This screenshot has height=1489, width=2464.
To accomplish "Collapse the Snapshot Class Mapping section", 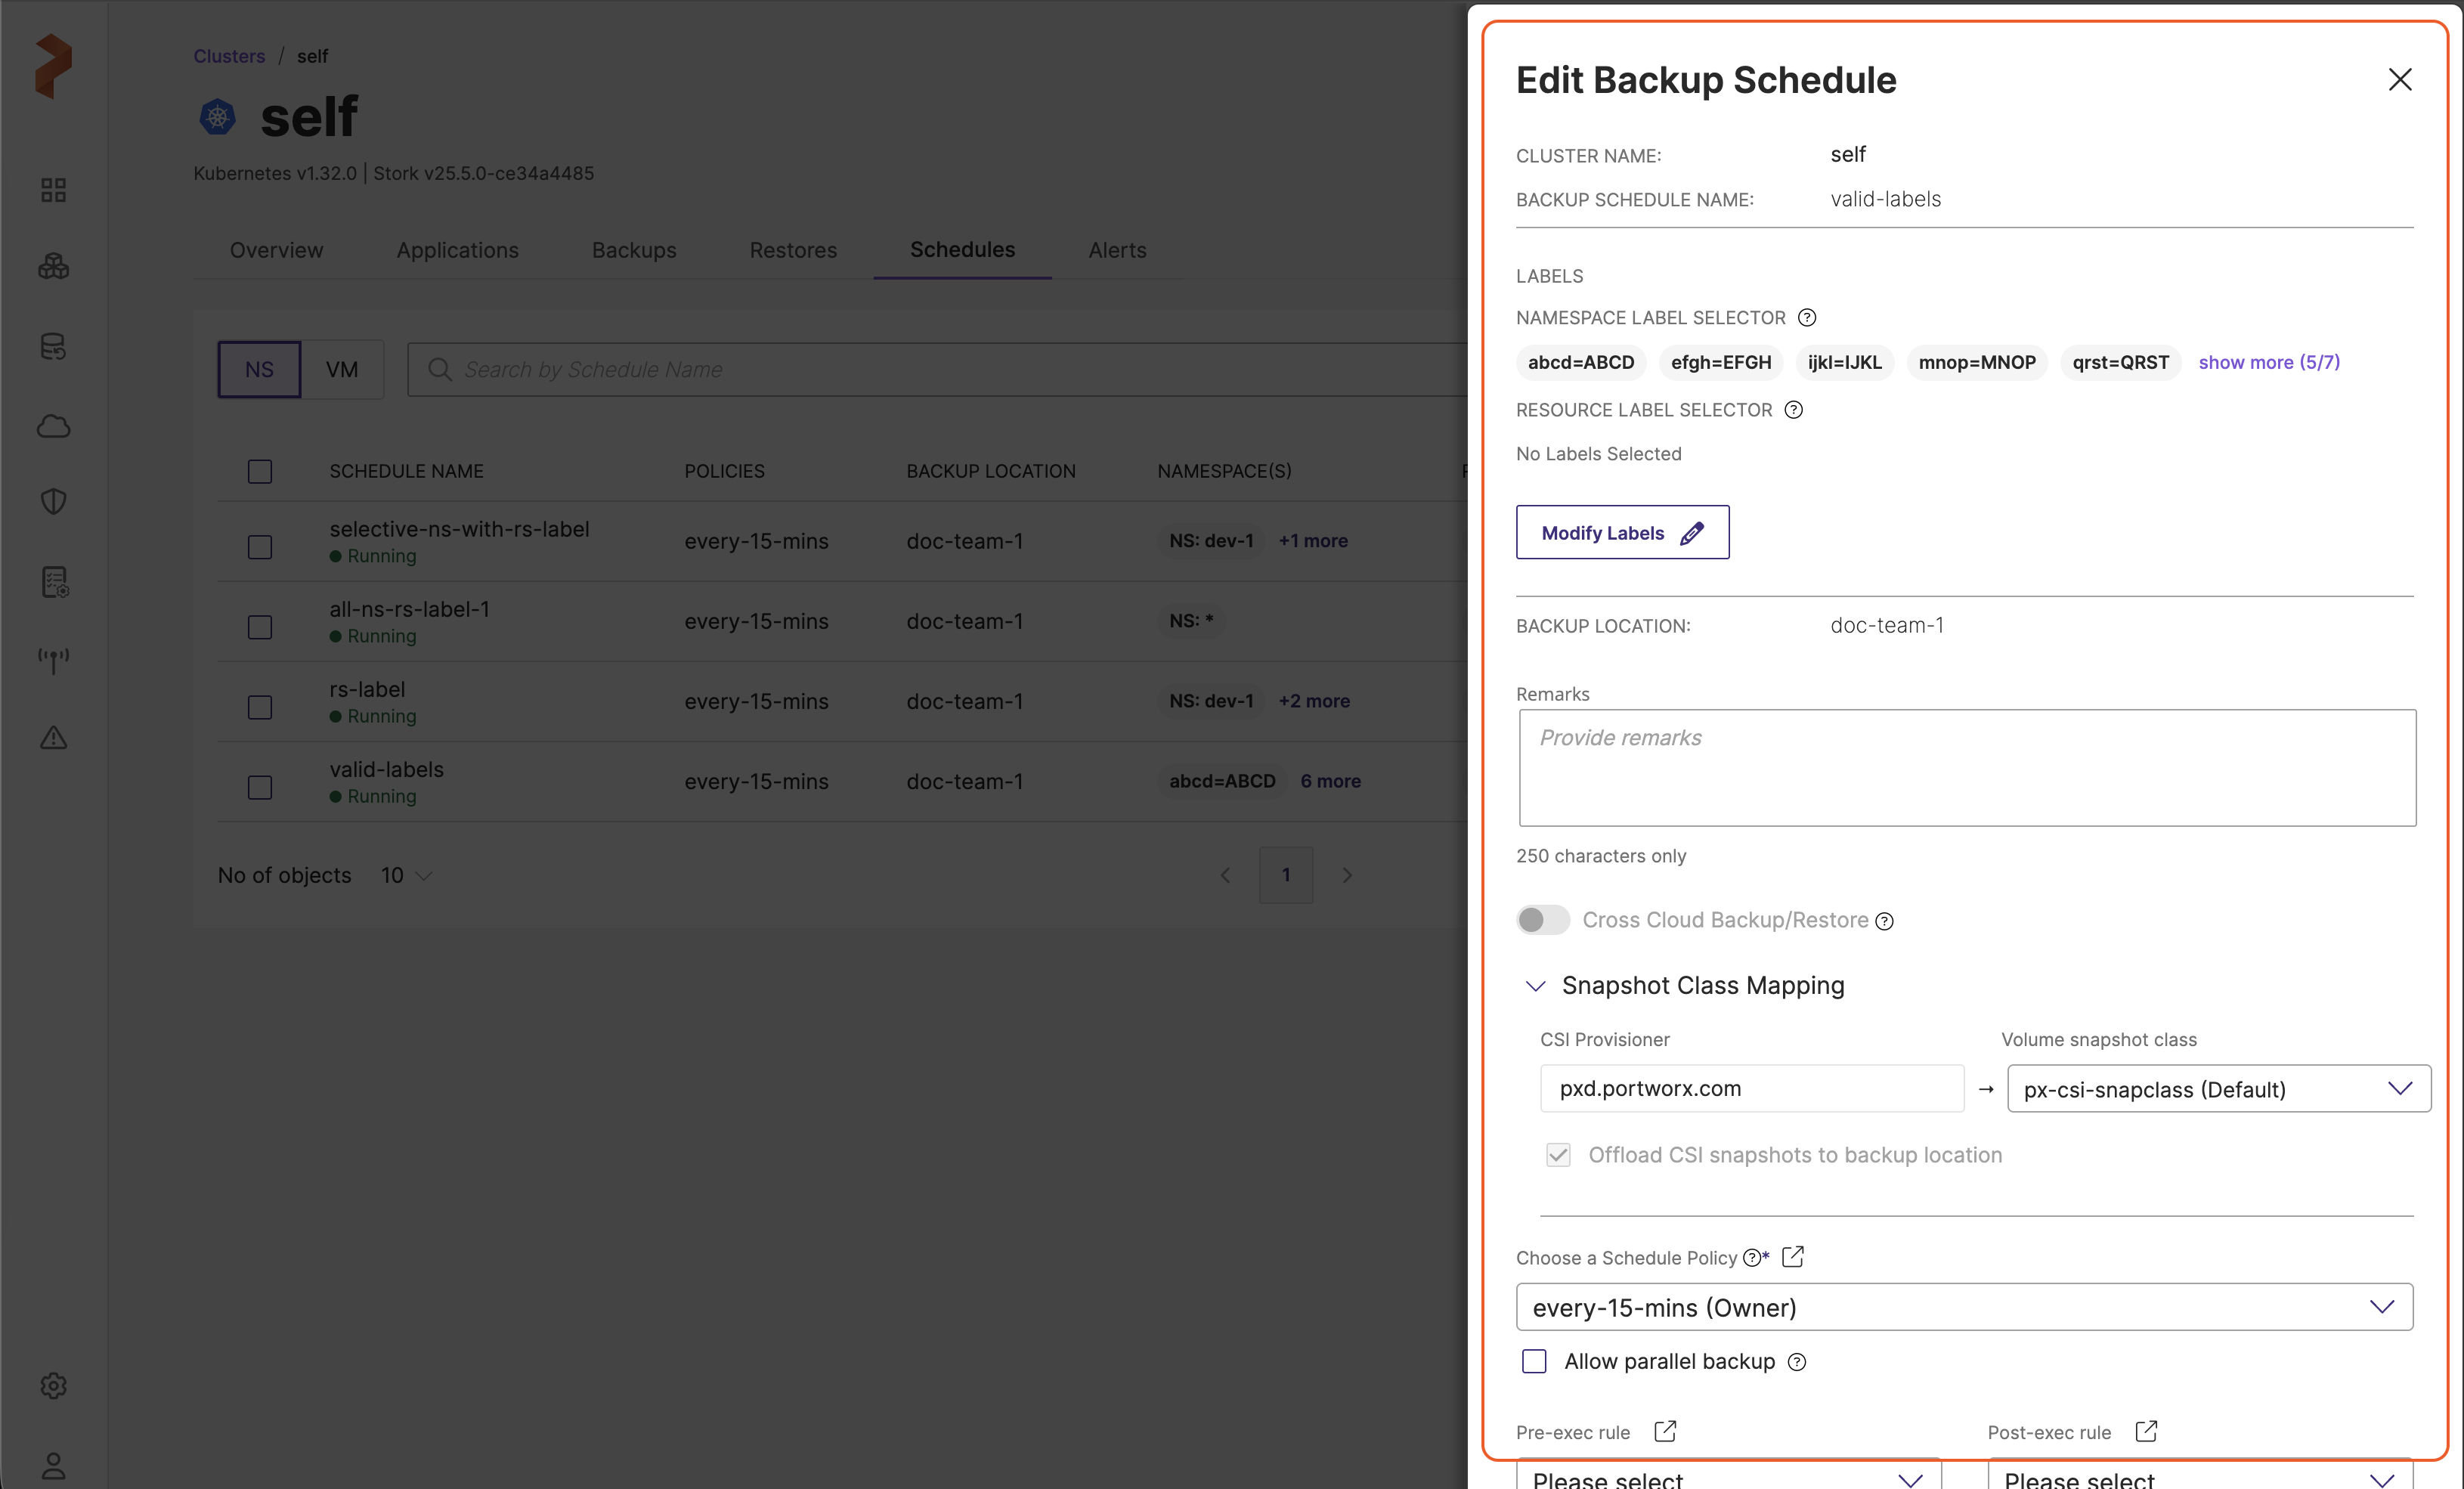I will [1535, 986].
